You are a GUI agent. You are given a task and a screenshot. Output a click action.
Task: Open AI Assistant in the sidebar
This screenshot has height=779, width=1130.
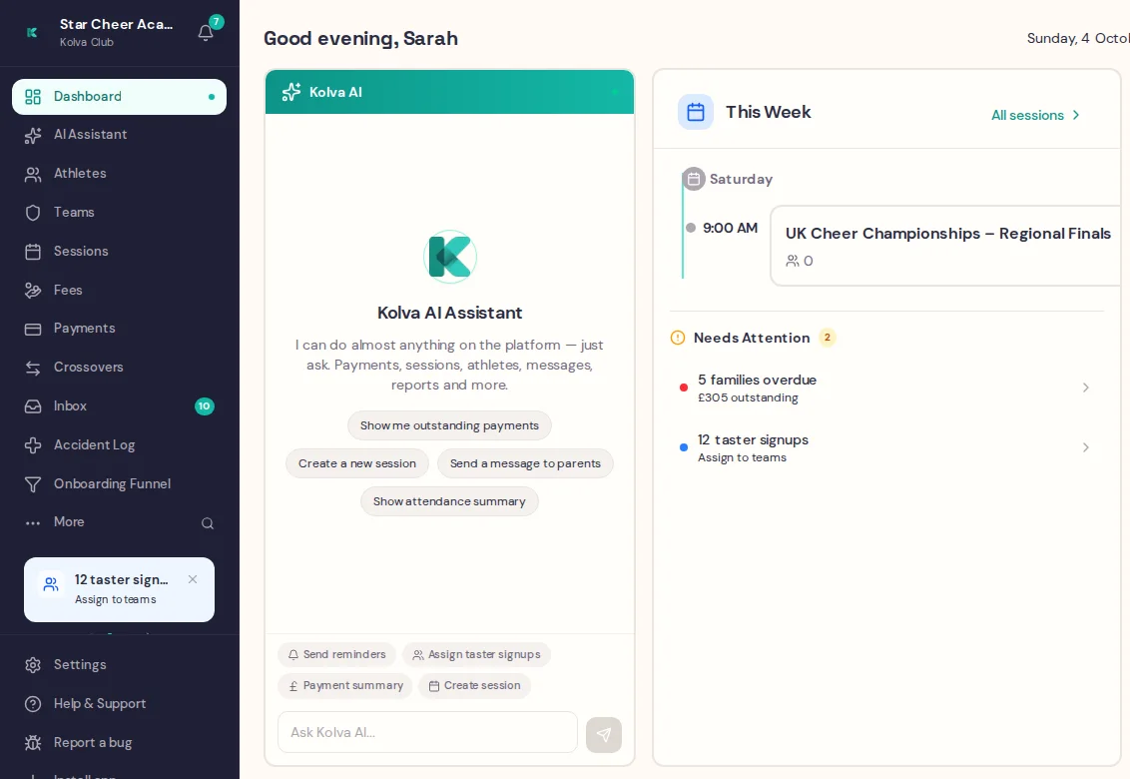(119, 135)
